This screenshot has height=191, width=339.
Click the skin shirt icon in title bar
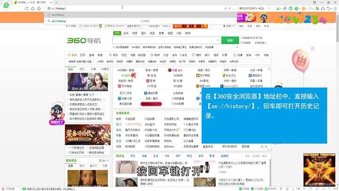pos(315,2)
